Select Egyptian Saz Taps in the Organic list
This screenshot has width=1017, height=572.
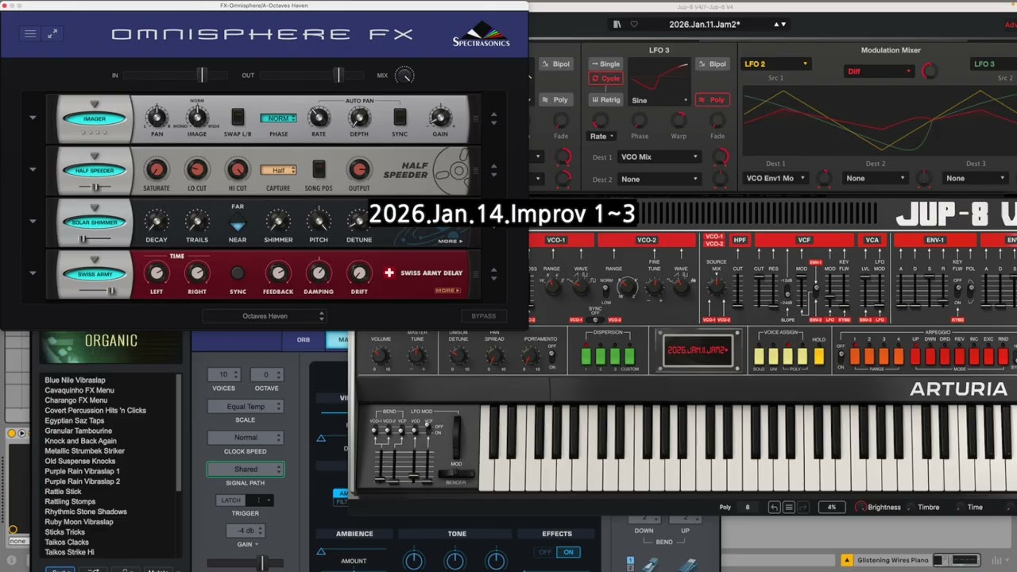(75, 420)
